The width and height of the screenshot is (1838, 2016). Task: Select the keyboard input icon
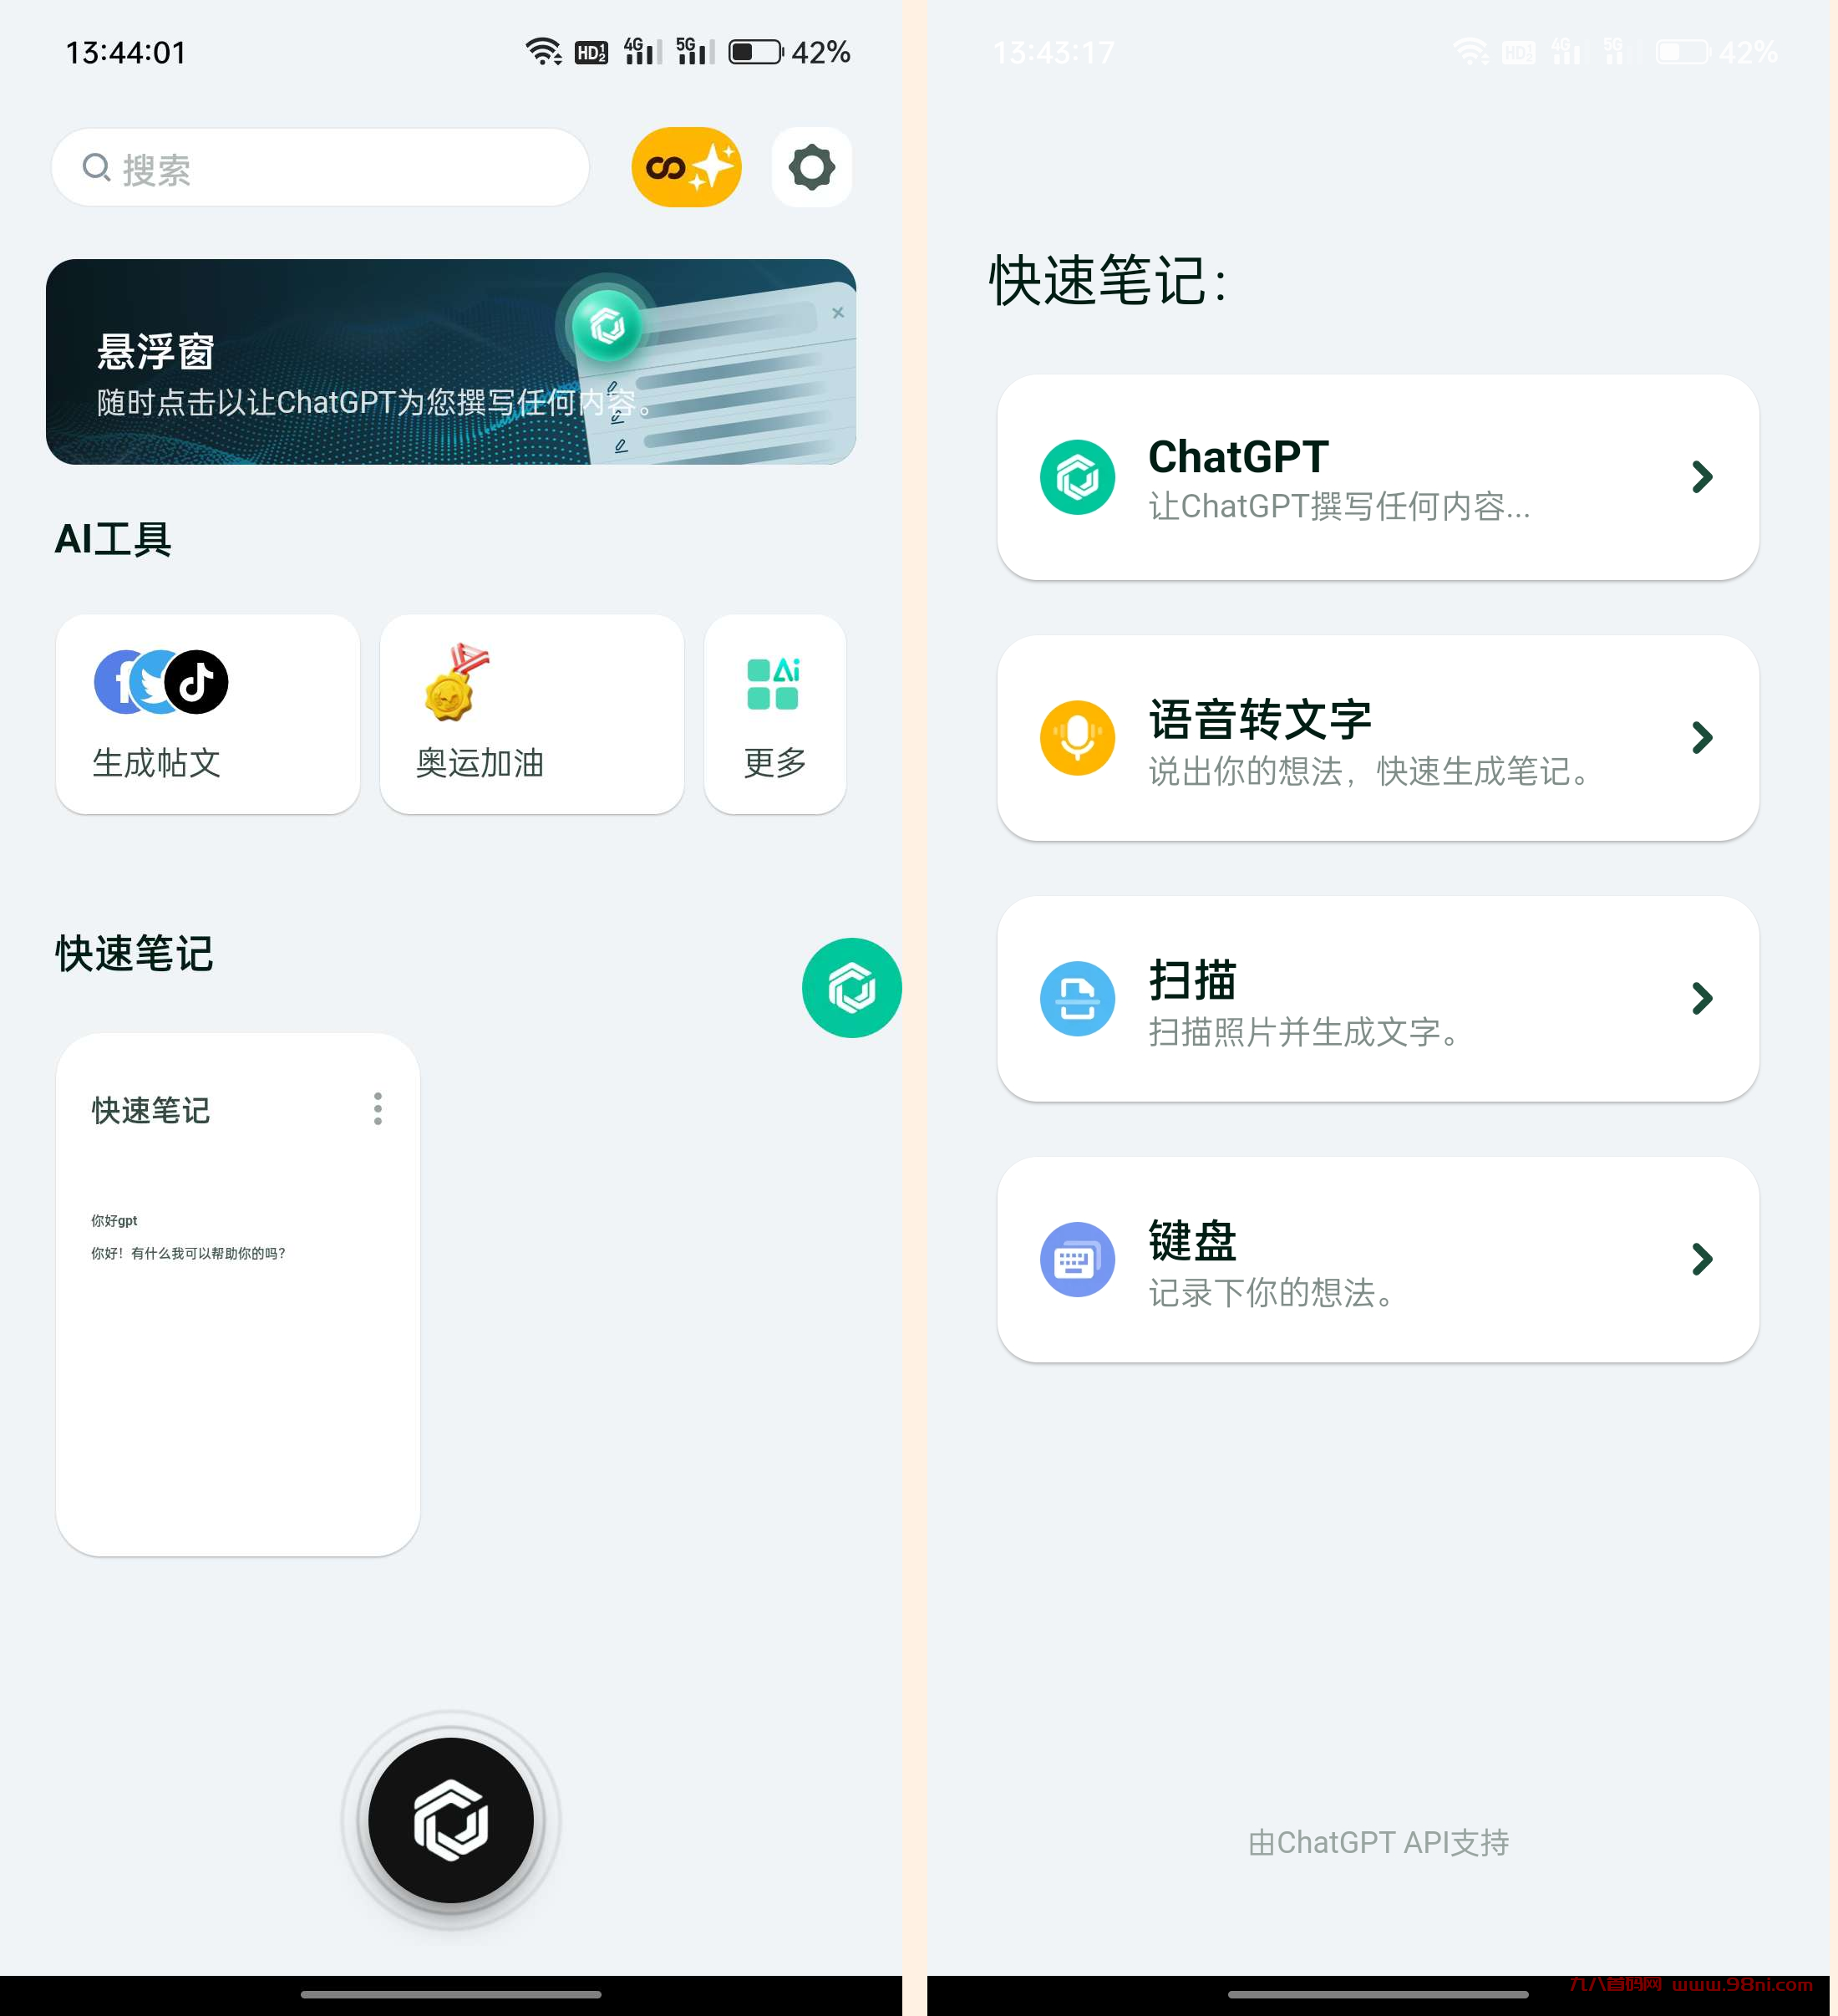click(1076, 1261)
